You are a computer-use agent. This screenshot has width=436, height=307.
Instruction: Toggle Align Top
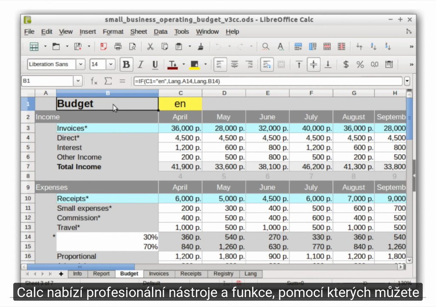(x=299, y=64)
